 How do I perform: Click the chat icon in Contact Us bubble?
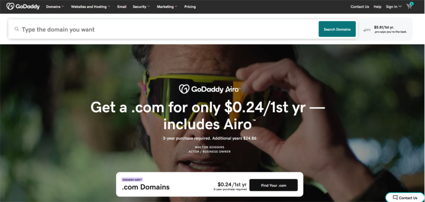(395, 197)
